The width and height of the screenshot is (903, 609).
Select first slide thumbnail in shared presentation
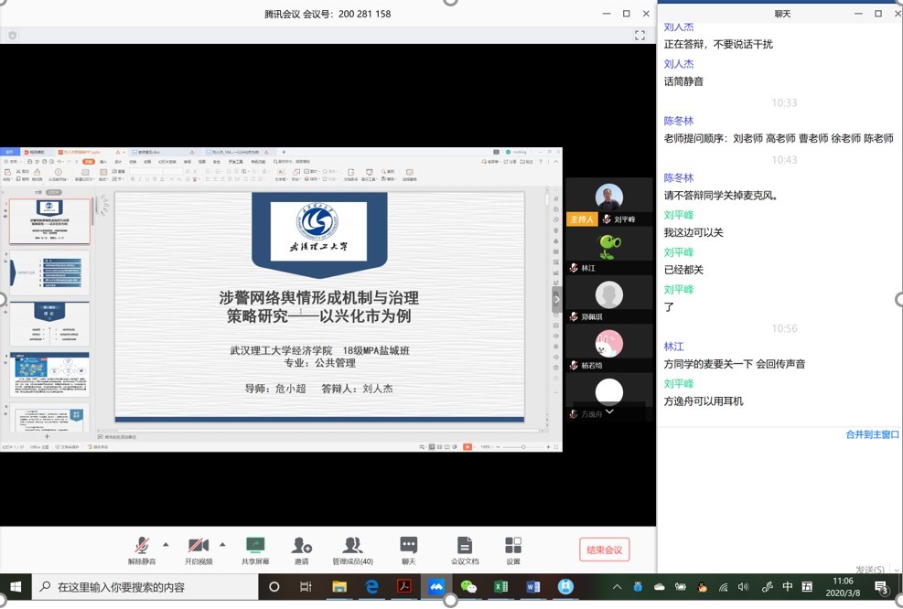[x=49, y=222]
